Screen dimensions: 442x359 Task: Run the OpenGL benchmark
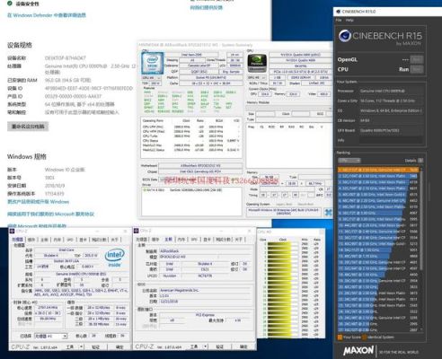(417, 59)
